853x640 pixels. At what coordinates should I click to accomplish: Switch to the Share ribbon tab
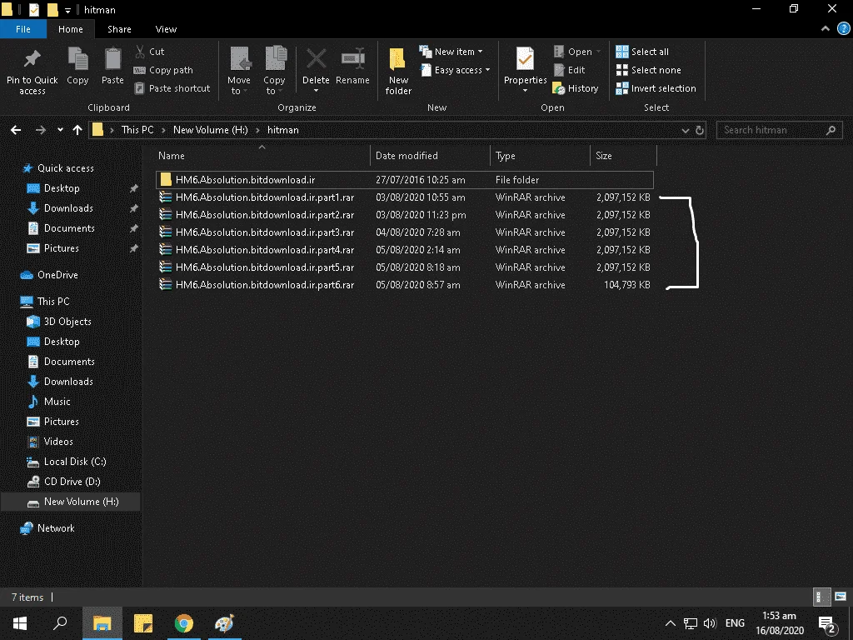[x=119, y=29]
